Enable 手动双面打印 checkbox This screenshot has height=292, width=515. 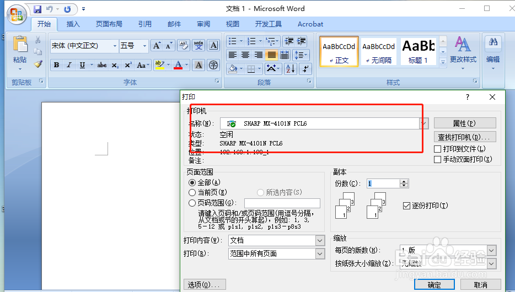[437, 159]
